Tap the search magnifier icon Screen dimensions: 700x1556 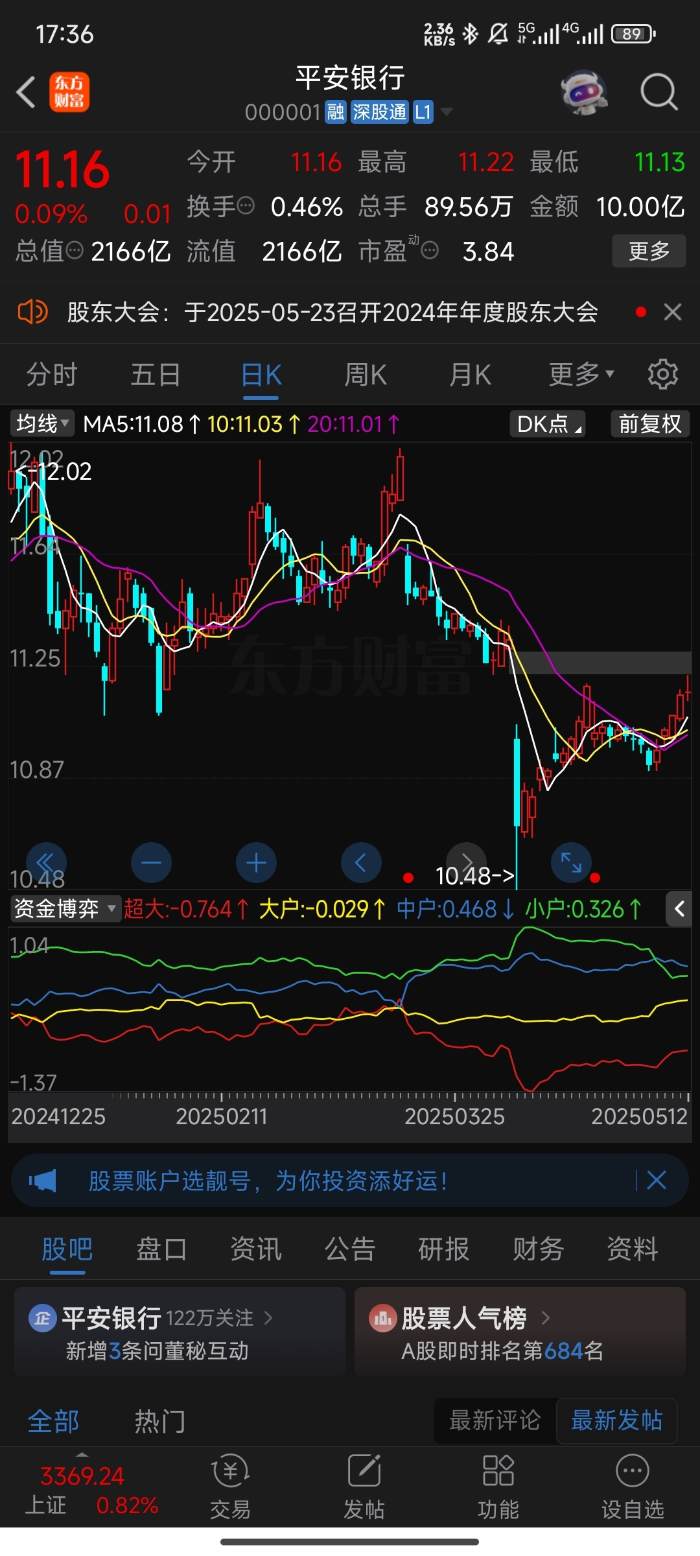pyautogui.click(x=659, y=92)
